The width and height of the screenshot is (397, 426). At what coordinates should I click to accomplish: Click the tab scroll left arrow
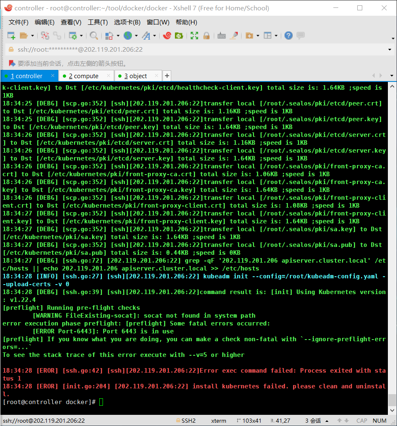[x=373, y=76]
